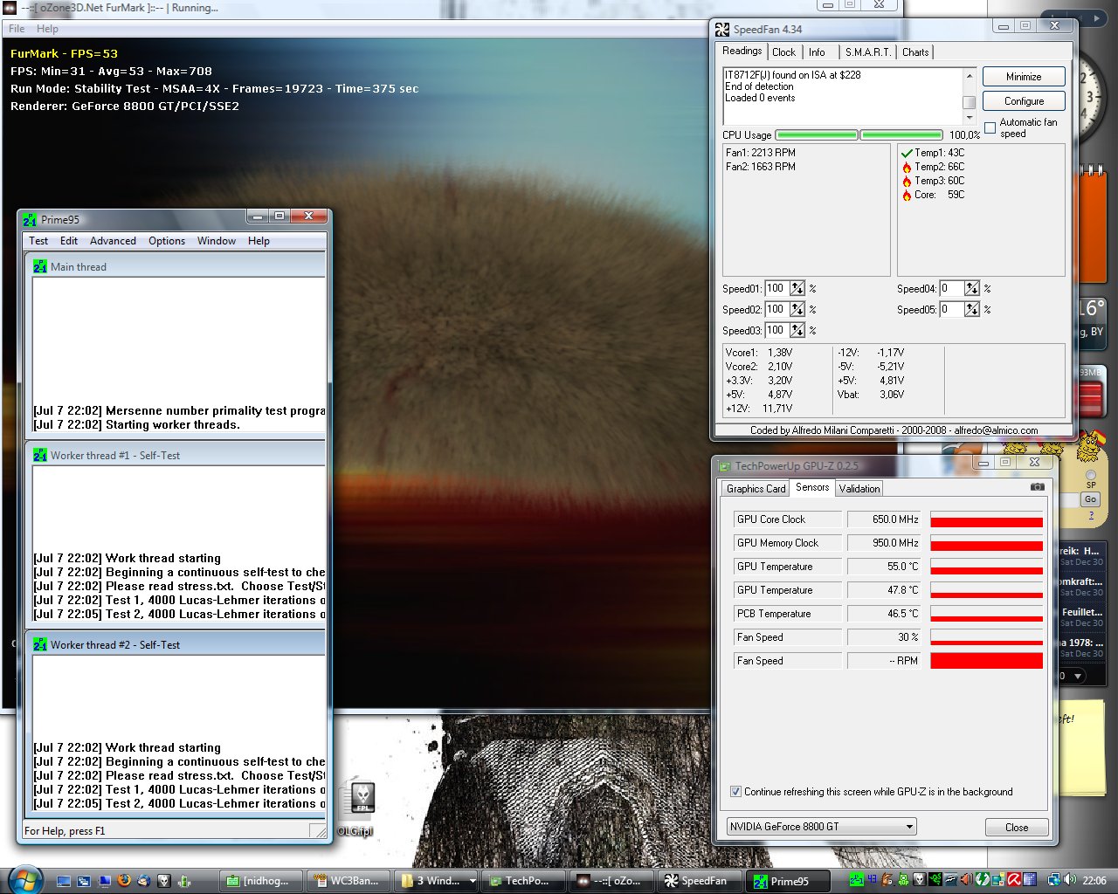Click Main thread window icon in Prime95
Screen dimensions: 1118x894
[x=40, y=266]
